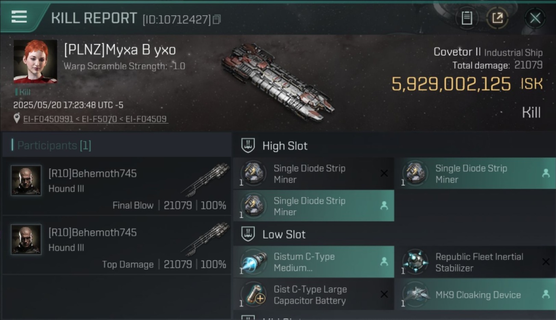Viewport: 556px width, 320px height.
Task: Open the clipboard notes icon
Action: pos(467,18)
